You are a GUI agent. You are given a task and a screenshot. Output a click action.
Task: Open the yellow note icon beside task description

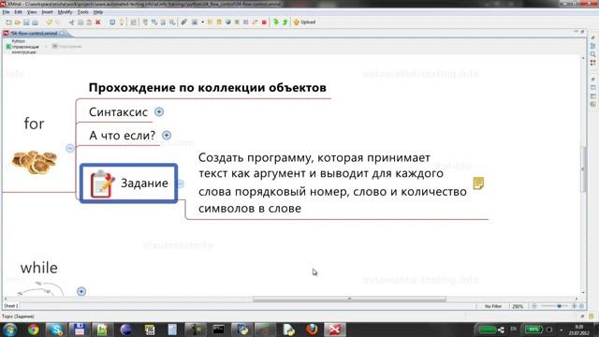click(478, 183)
